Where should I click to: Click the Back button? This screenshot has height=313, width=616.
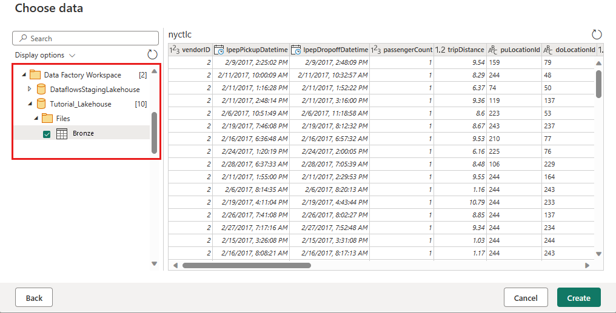click(x=34, y=297)
